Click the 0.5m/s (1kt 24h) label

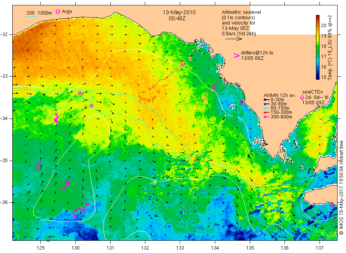point(239,34)
